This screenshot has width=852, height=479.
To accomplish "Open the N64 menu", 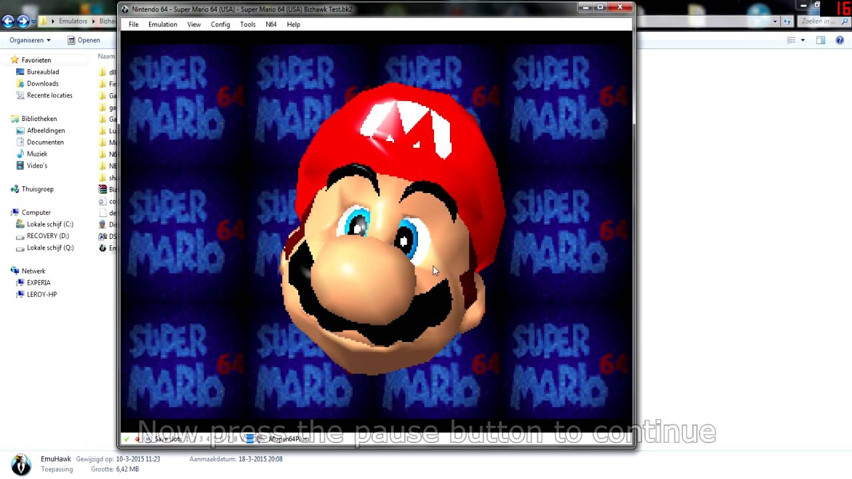I will click(271, 25).
